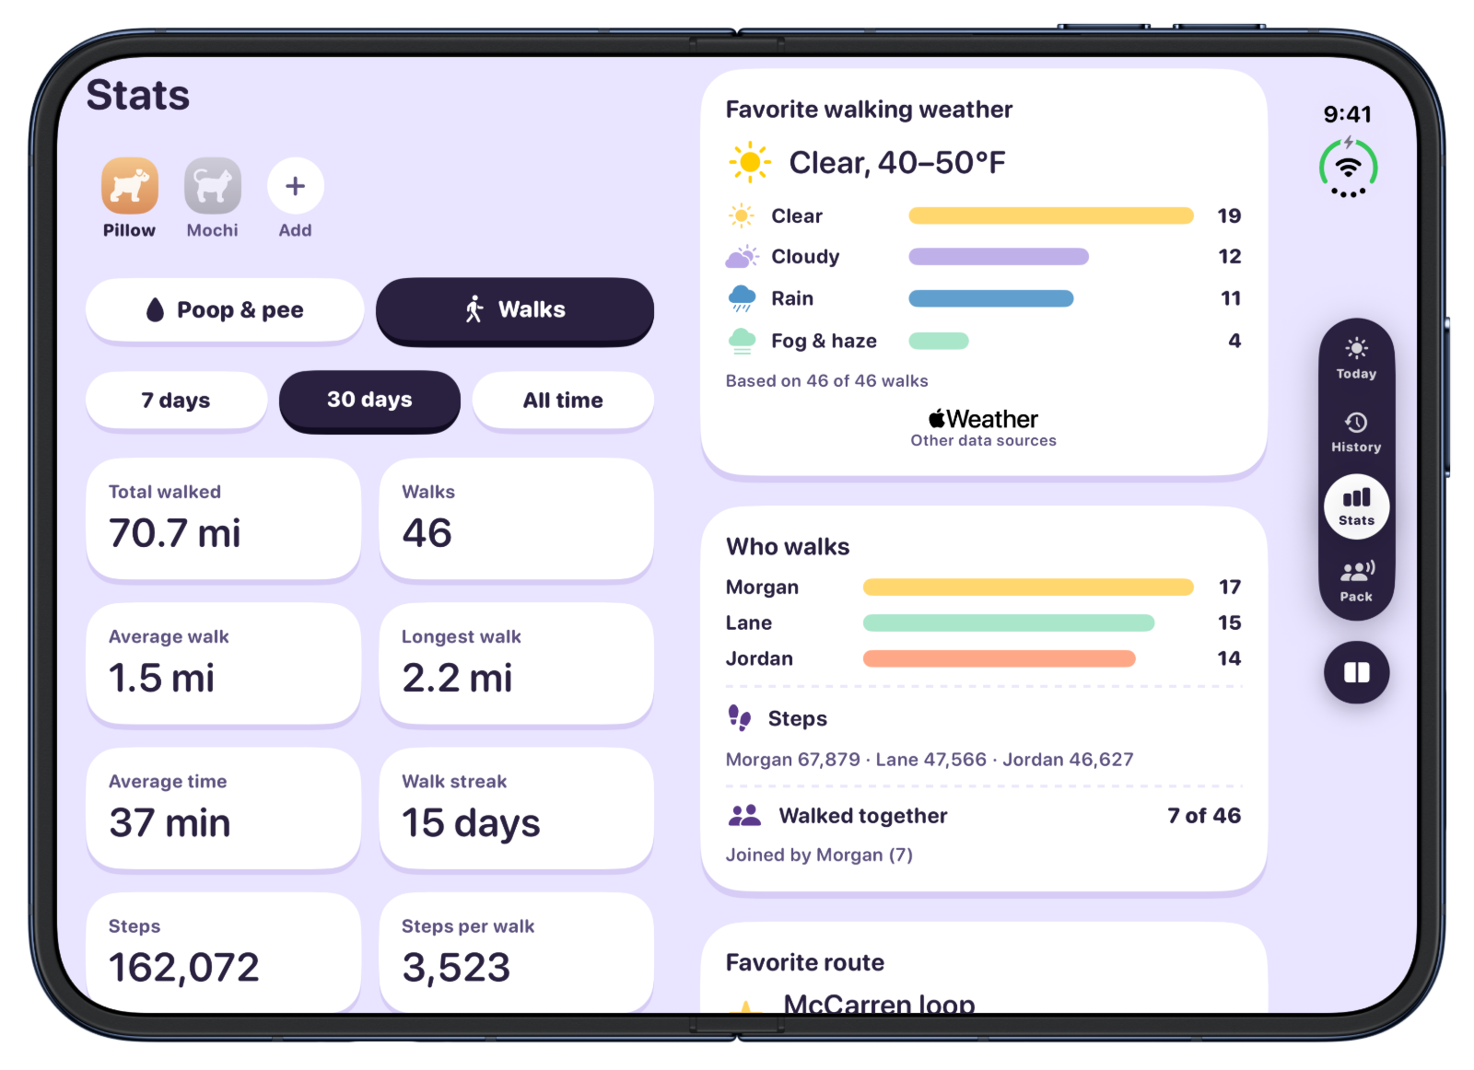Click the 7 of 46 value

[1204, 816]
